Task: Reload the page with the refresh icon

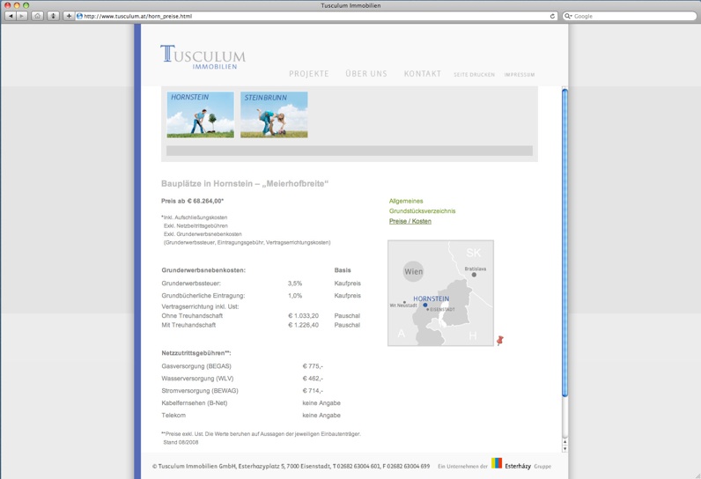Action: tap(553, 16)
